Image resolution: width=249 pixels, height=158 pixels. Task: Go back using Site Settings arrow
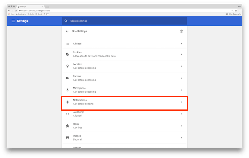(67, 31)
